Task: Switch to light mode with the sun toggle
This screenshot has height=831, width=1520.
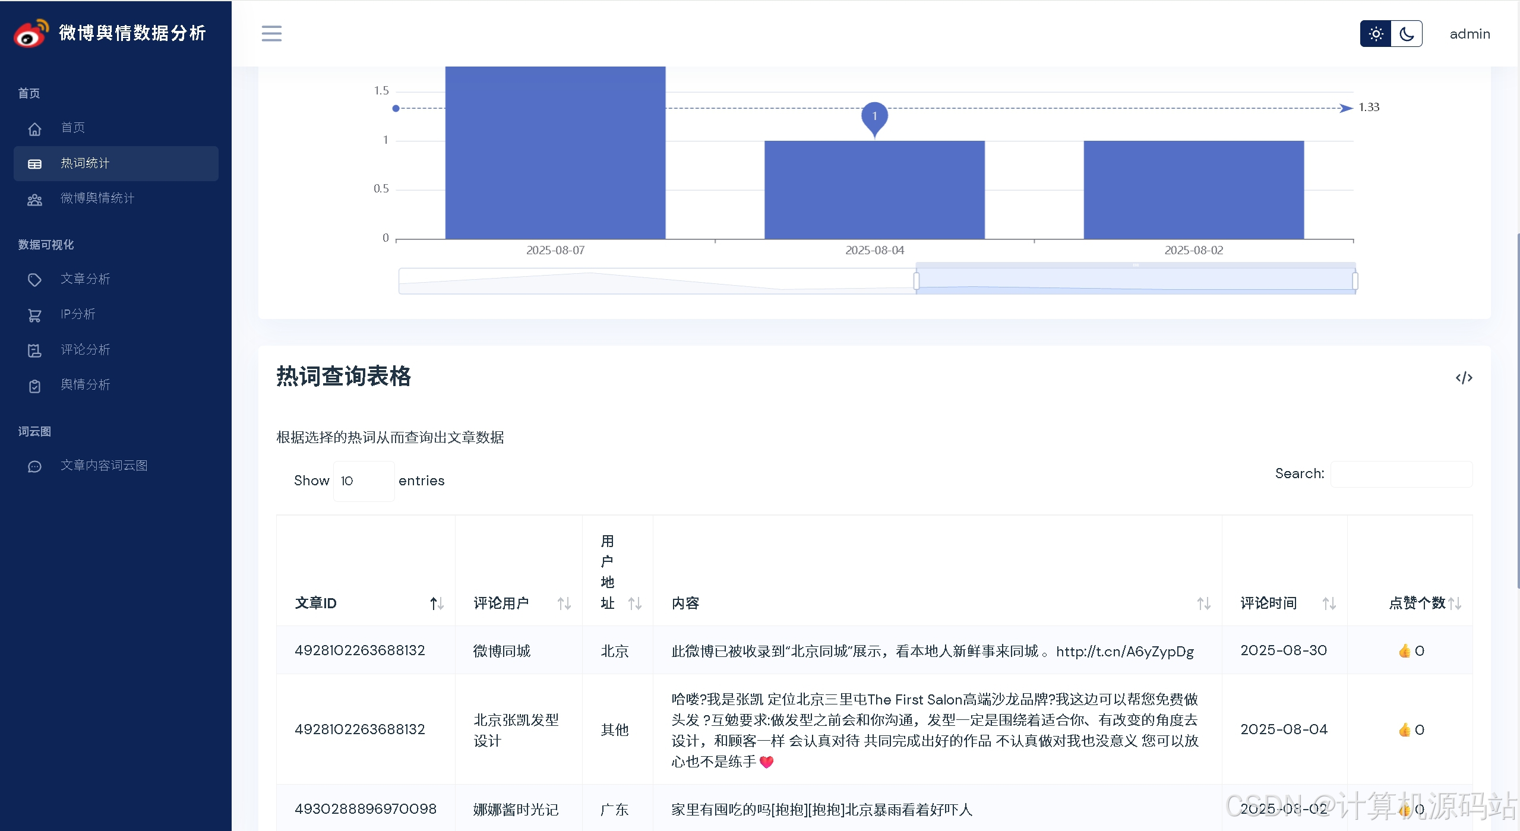Action: [1376, 34]
